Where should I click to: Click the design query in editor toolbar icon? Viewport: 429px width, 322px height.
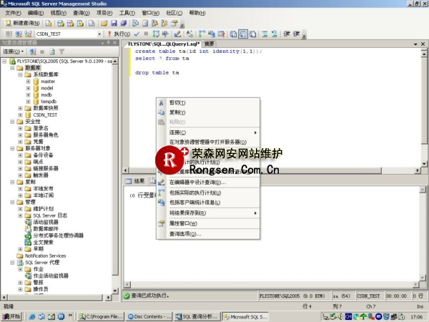(177, 34)
